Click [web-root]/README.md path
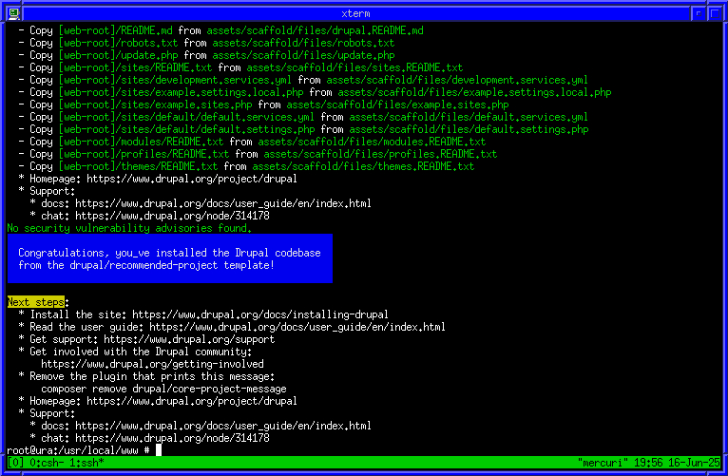 [x=115, y=30]
